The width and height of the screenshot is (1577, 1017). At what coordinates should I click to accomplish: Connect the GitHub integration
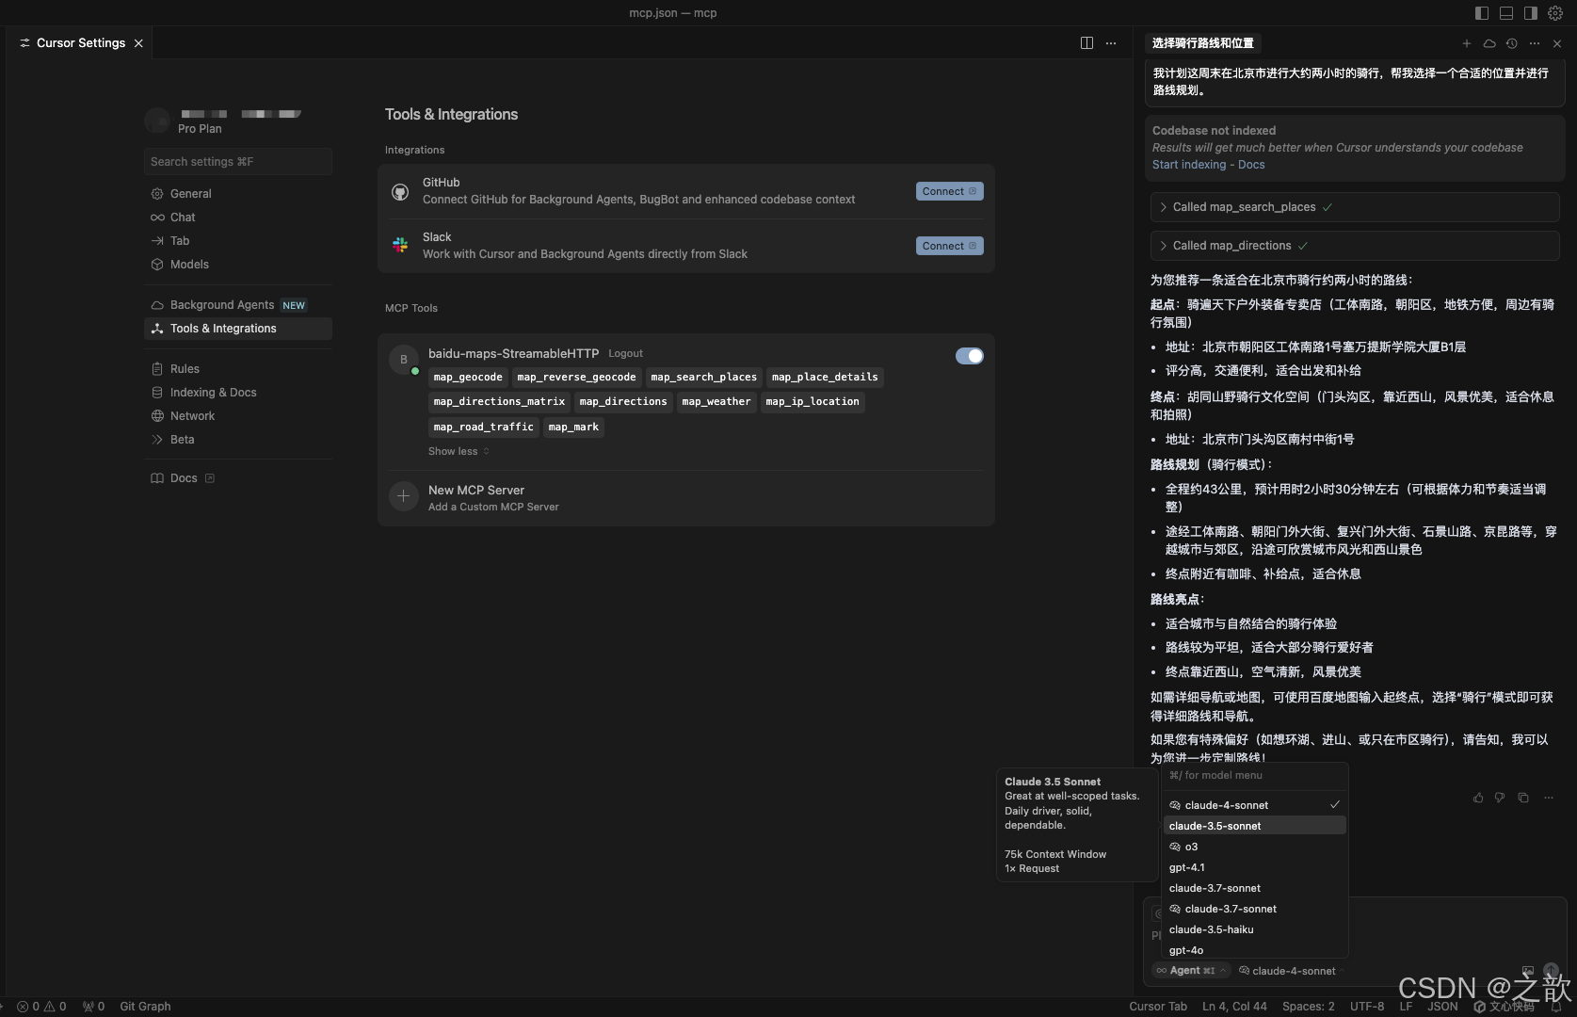coord(949,191)
